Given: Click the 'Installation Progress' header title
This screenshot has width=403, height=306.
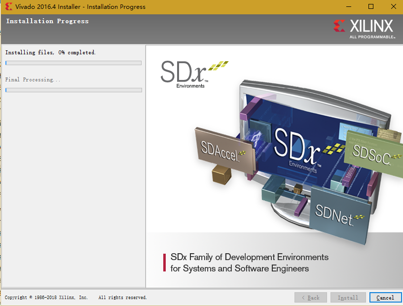Looking at the screenshot, I should point(47,21).
